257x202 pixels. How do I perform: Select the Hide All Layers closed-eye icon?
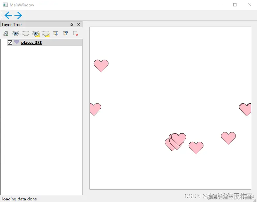pyautogui.click(x=26, y=33)
